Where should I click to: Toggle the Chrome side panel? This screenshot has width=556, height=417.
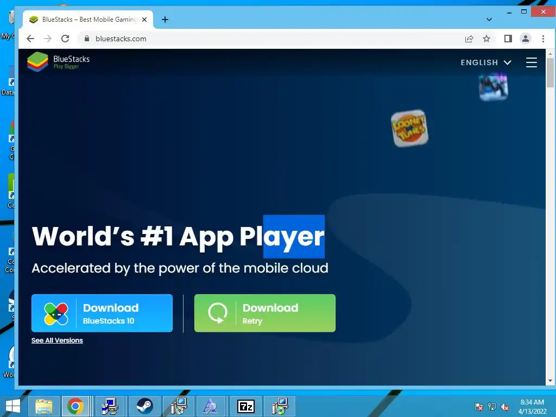click(x=508, y=39)
